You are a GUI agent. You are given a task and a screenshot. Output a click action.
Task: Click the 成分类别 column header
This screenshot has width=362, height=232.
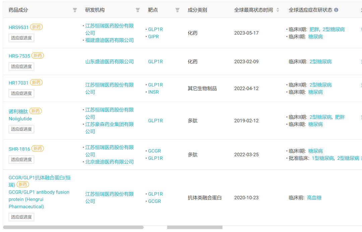tap(197, 10)
